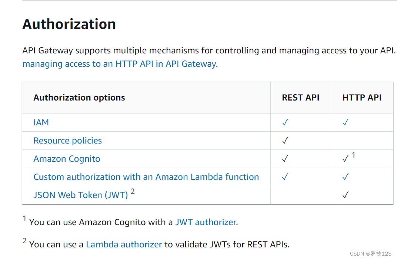Click the HTTP API column header
Image resolution: width=397 pixels, height=260 pixels.
click(x=362, y=98)
